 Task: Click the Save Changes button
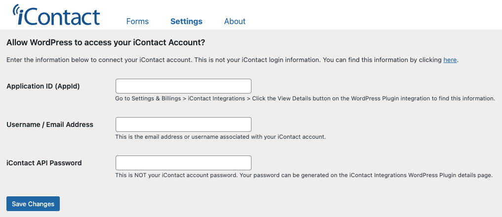[33, 204]
